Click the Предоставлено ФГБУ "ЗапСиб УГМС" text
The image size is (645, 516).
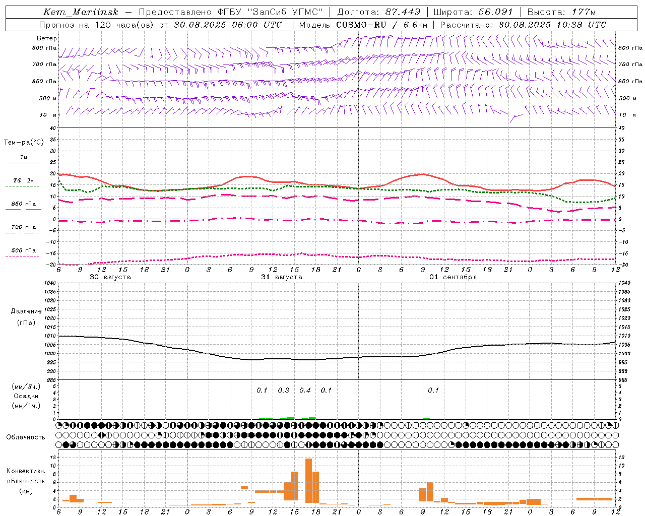(231, 12)
